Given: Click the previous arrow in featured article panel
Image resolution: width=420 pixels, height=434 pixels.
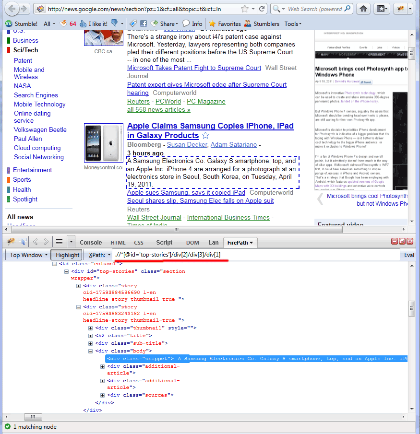Looking at the screenshot, I should tap(321, 199).
